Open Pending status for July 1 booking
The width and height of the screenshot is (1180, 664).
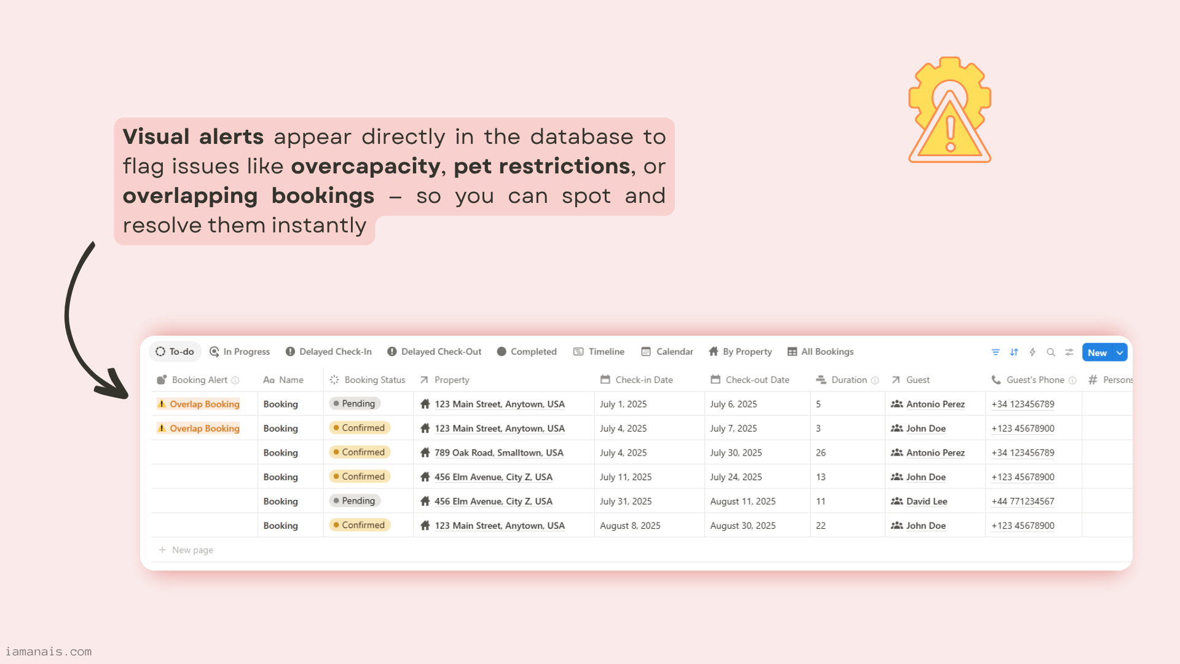click(355, 404)
